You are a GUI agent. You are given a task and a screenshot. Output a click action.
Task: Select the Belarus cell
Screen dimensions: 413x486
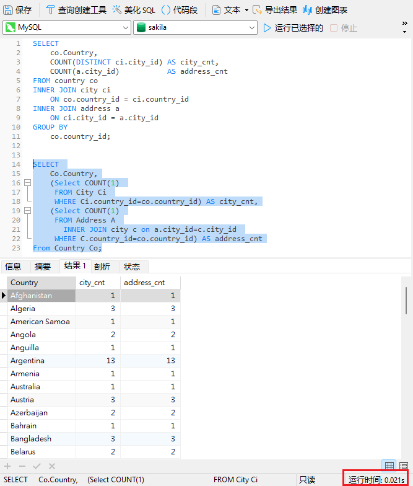tap(41, 452)
